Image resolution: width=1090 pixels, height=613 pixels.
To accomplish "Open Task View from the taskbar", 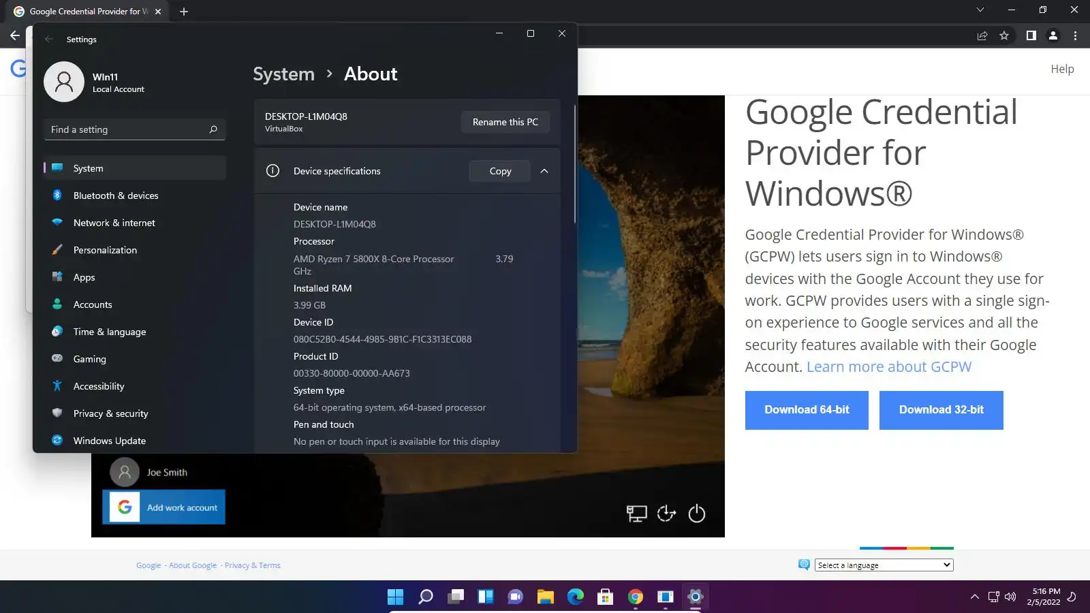I will pyautogui.click(x=456, y=597).
